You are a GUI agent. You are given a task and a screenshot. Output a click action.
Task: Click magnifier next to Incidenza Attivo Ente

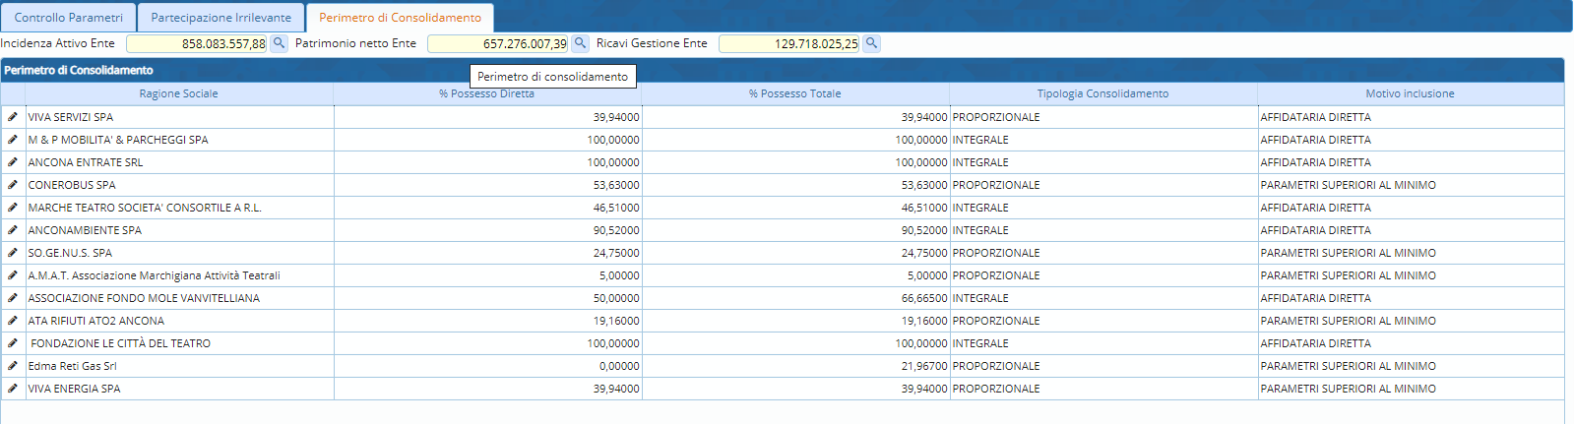coord(279,43)
